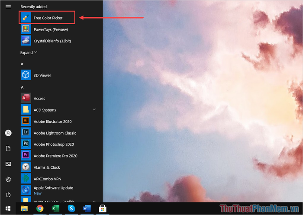Viewport: 303px width, 215px height.
Task: Open the CrystalDiskInfo (32bit) icon
Action: (x=26, y=41)
